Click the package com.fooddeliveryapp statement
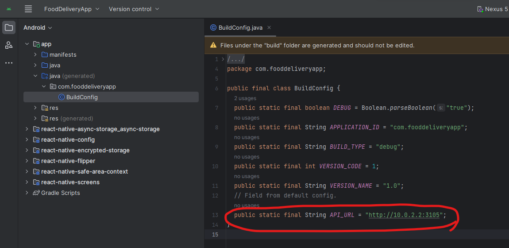 tap(276, 69)
